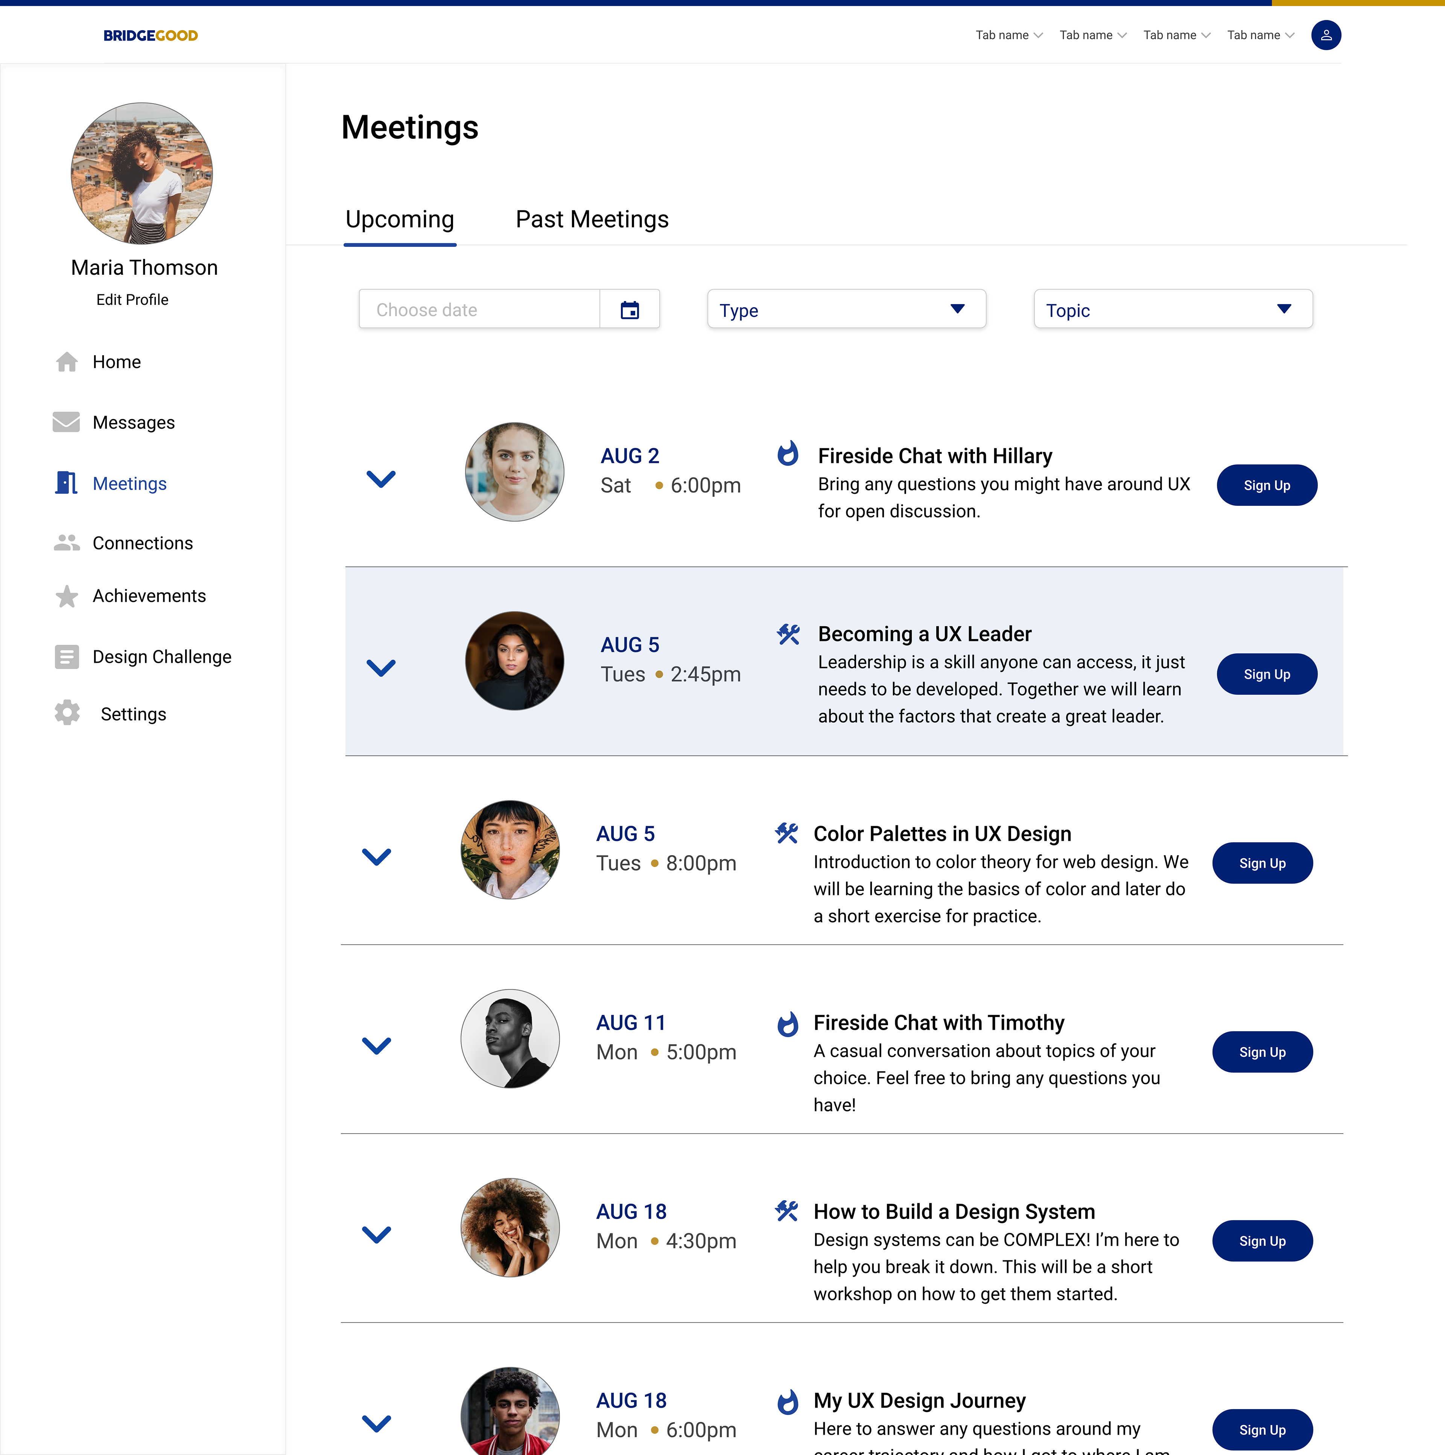Image resolution: width=1445 pixels, height=1455 pixels.
Task: Click the Home sidebar icon
Action: (x=67, y=362)
